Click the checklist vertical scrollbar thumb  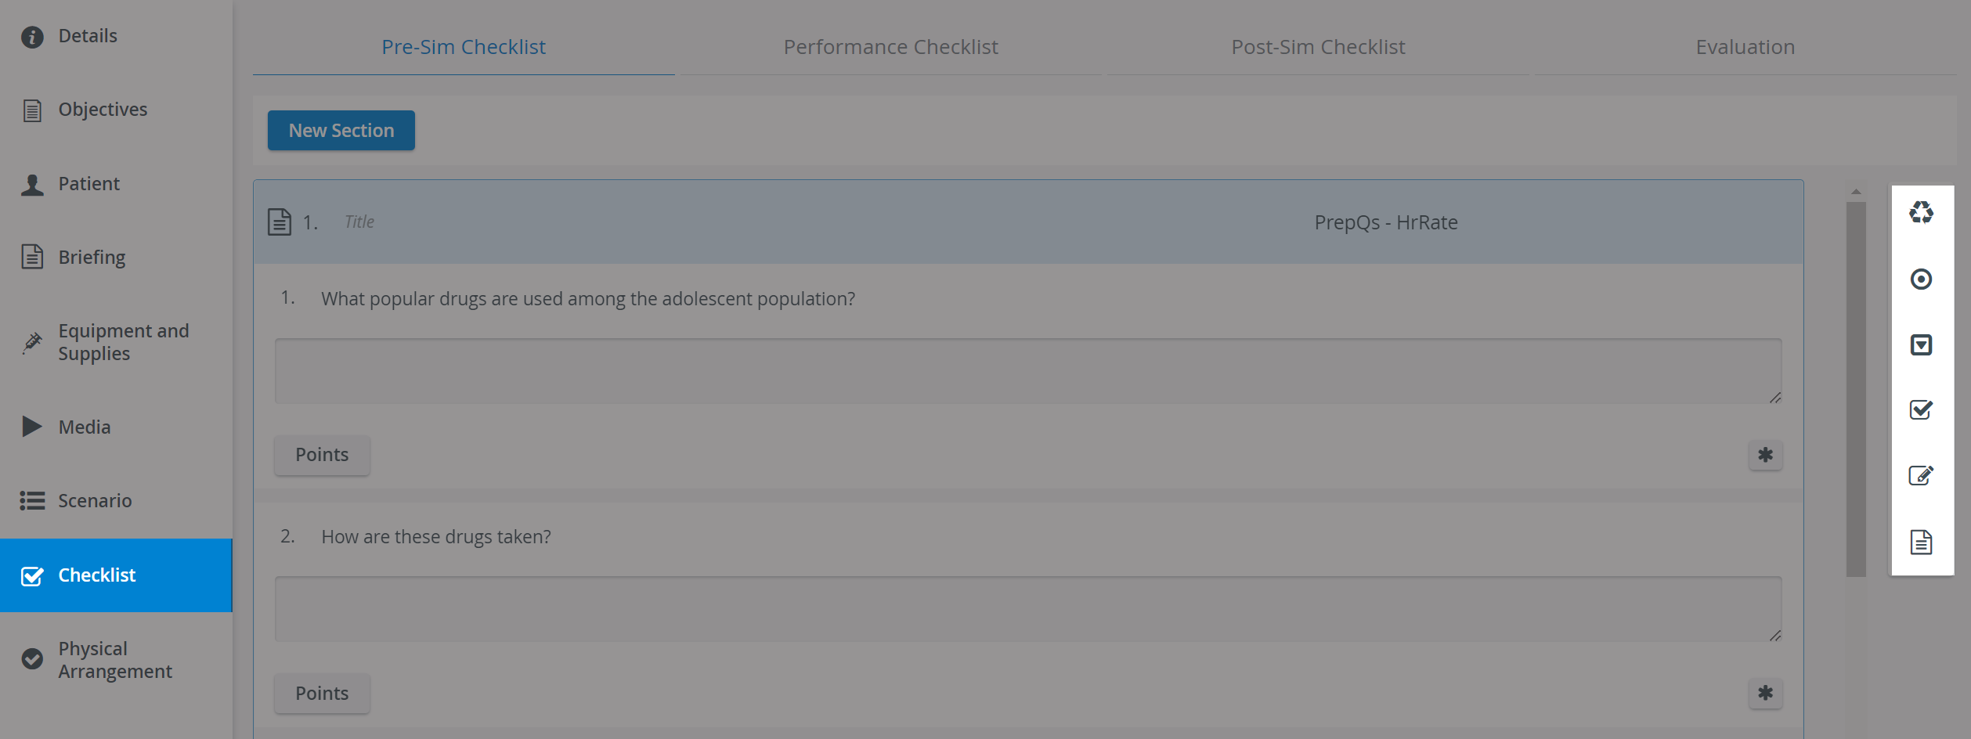click(1856, 389)
